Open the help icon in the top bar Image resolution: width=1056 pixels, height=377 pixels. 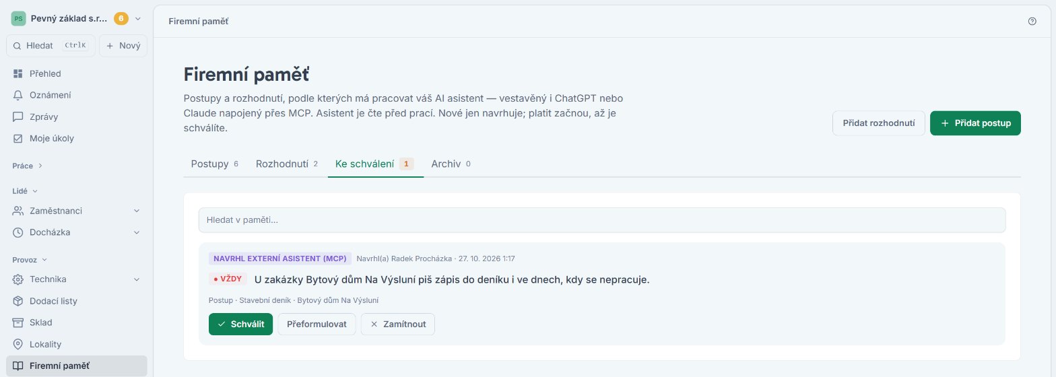(x=1032, y=22)
